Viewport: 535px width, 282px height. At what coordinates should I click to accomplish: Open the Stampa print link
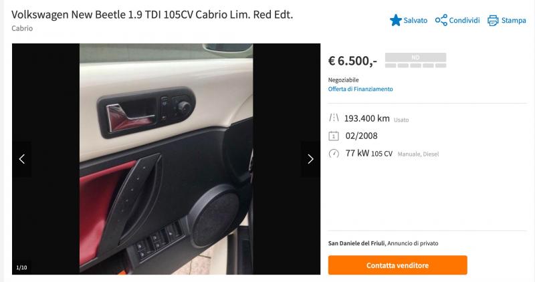point(514,21)
